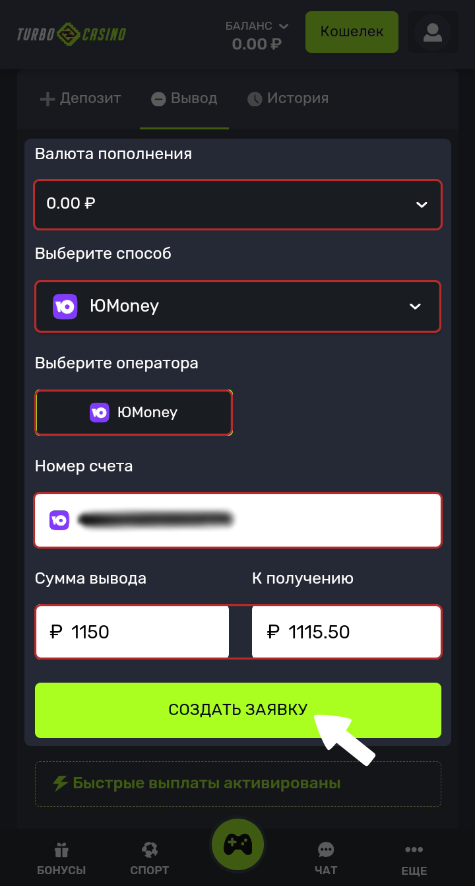Click the К получению amount field
Screen dimensions: 475x886
coord(346,632)
